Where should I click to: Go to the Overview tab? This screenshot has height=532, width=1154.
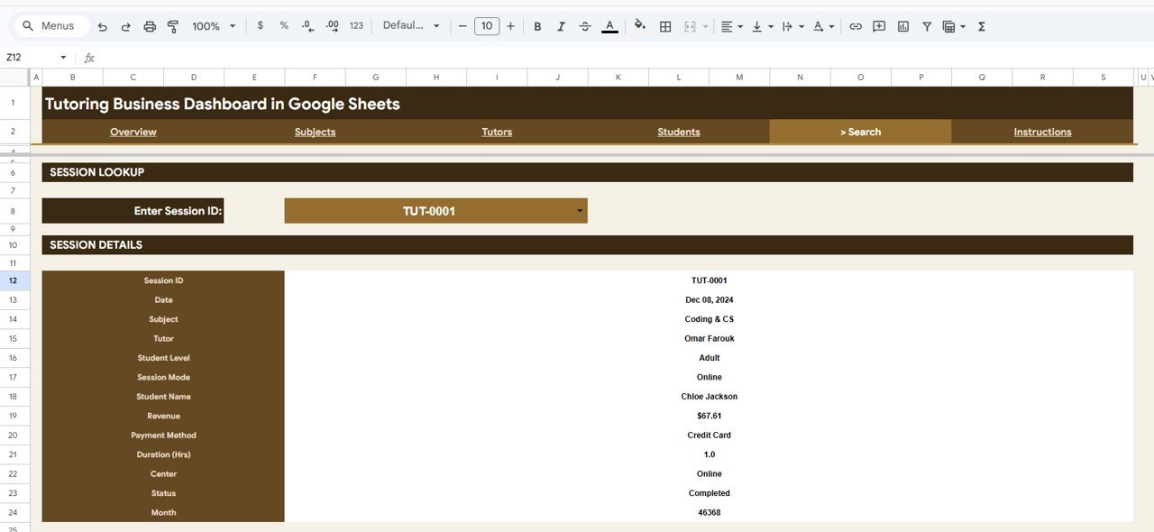(x=133, y=132)
